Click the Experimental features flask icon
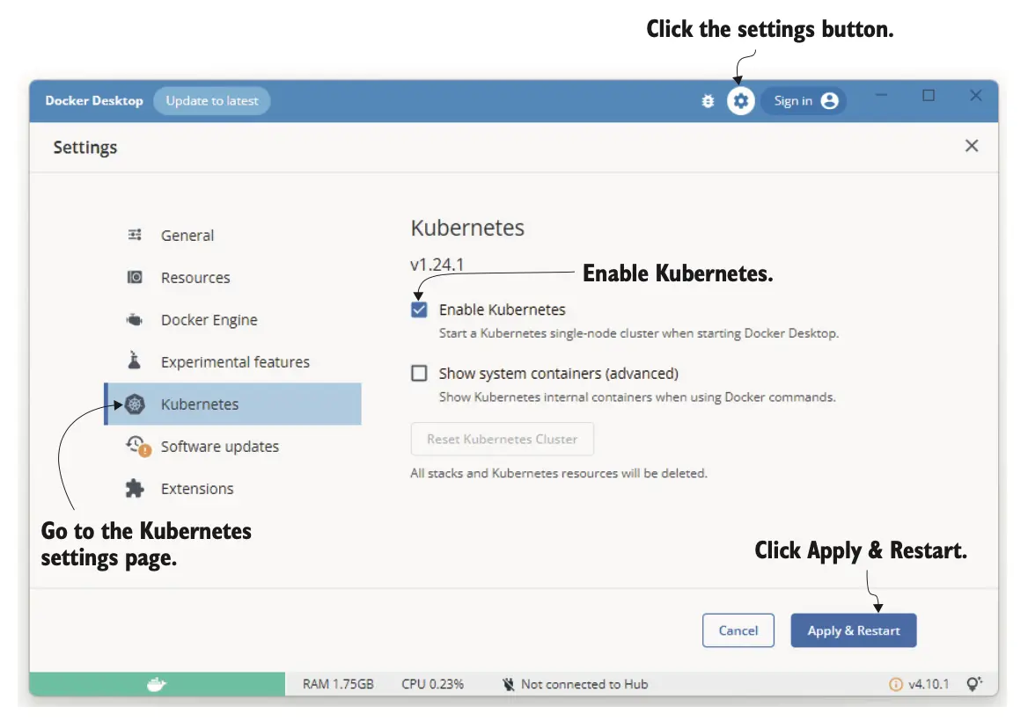The image size is (1028, 728). click(x=135, y=361)
